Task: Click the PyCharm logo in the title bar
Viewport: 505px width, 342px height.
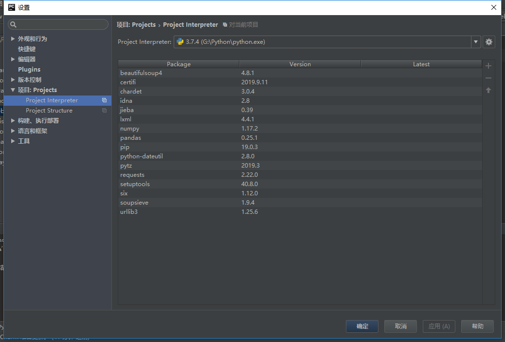Action: 12,7
